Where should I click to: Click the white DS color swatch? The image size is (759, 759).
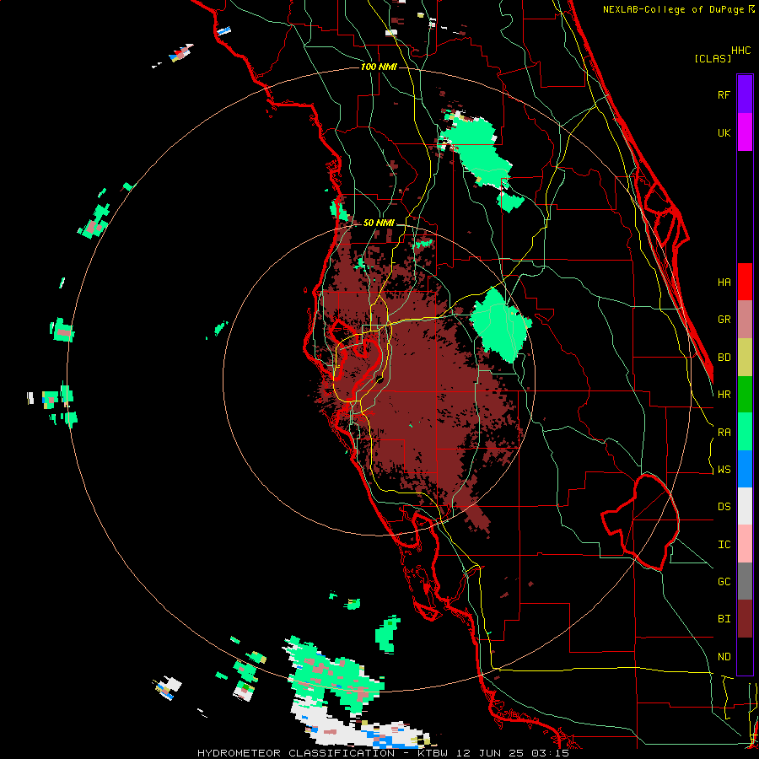(745, 506)
